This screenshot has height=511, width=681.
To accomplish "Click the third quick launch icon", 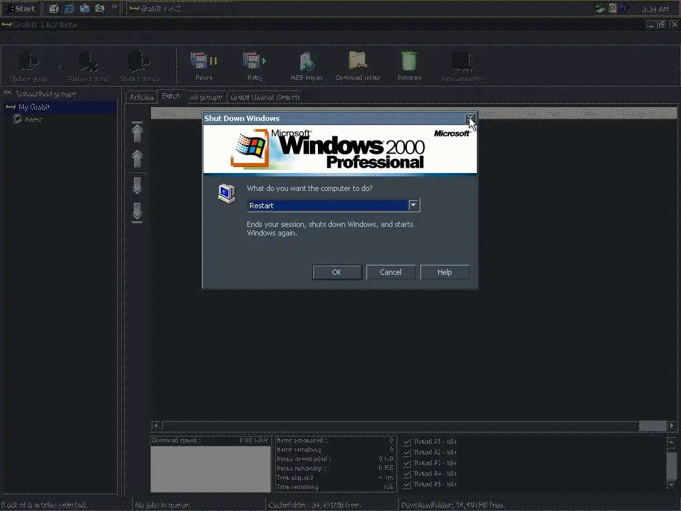I will coord(84,8).
